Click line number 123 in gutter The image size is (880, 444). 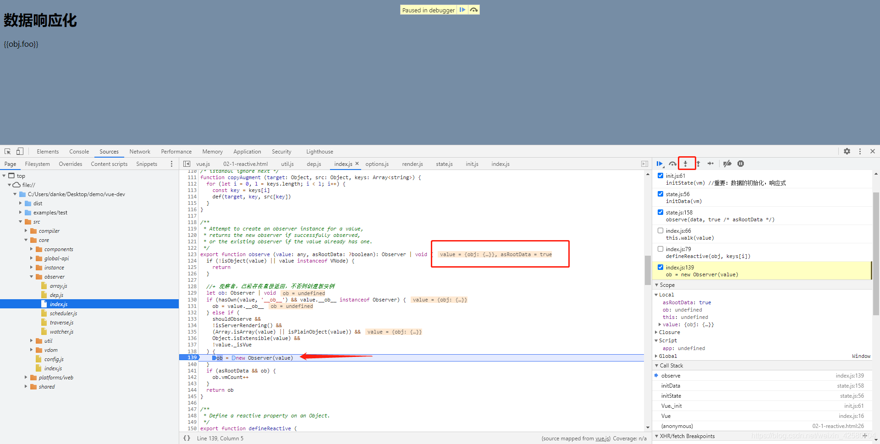pyautogui.click(x=192, y=254)
